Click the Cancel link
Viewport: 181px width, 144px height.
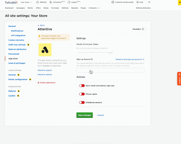100,115
